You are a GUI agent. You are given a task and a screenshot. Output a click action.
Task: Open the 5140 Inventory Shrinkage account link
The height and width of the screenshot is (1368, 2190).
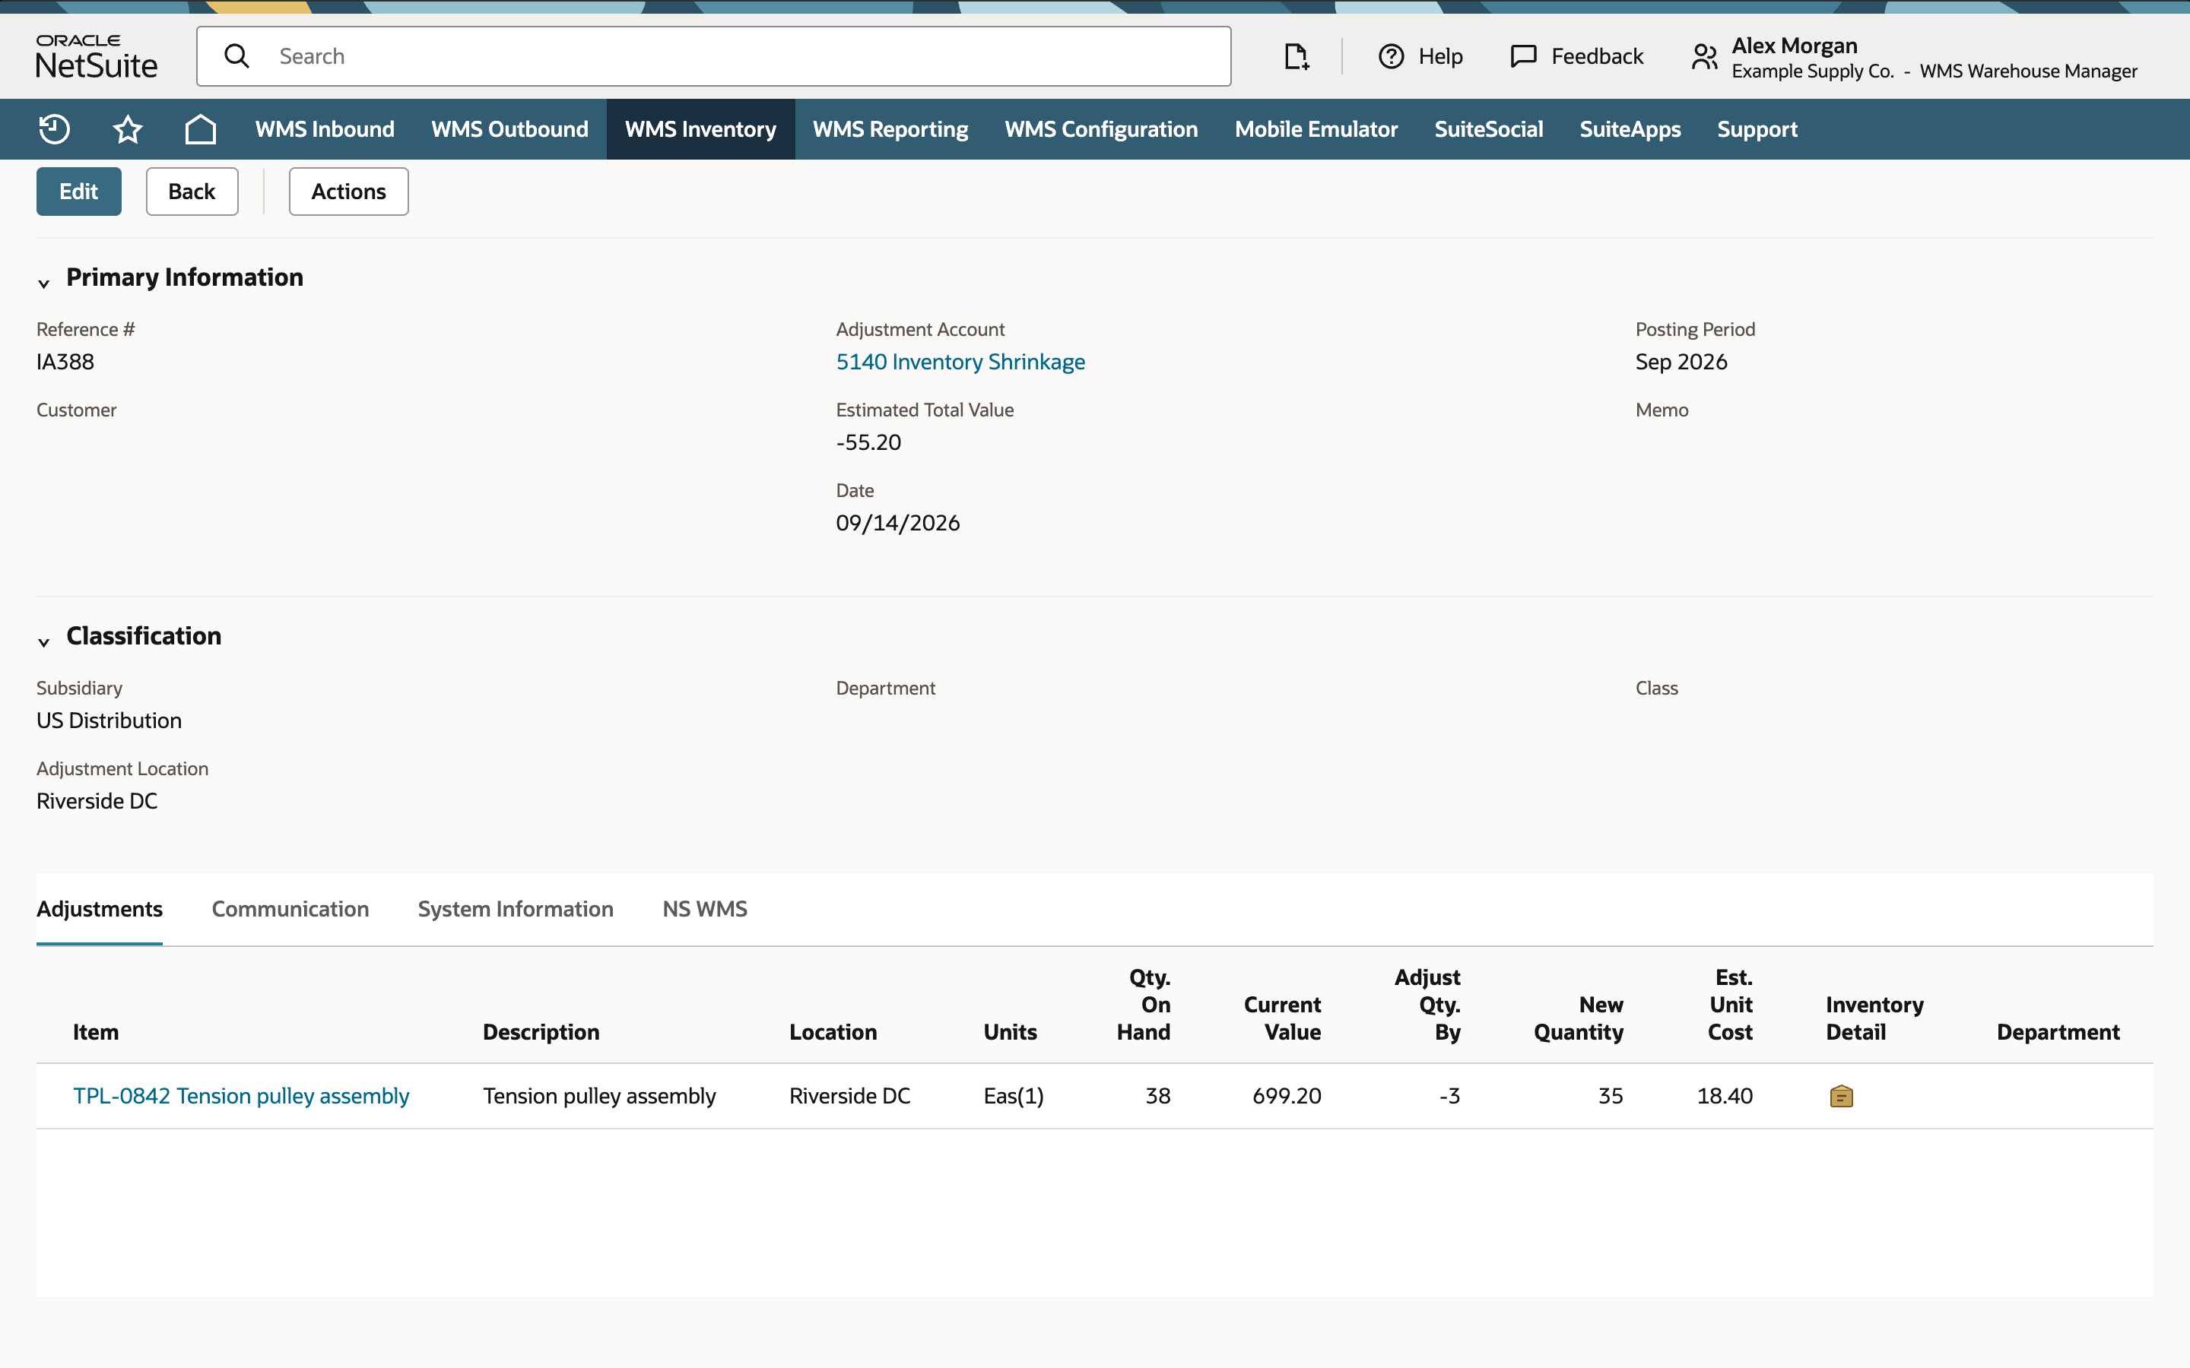(960, 362)
